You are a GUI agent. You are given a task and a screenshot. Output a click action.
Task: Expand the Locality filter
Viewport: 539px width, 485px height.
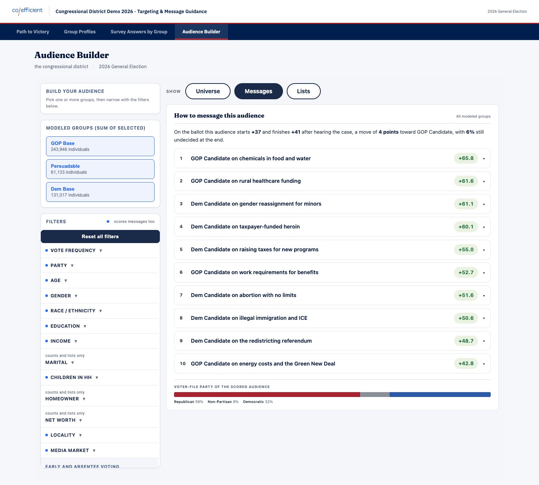tap(100, 435)
